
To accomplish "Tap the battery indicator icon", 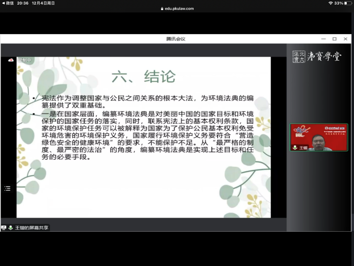I will pyautogui.click(x=348, y=3).
